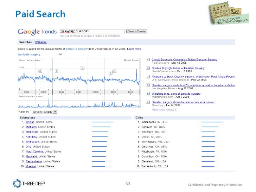Image resolution: width=256 pixels, height=192 pixels.
Task: Open the Pennsylvania subregion link
Action: coord(34,161)
